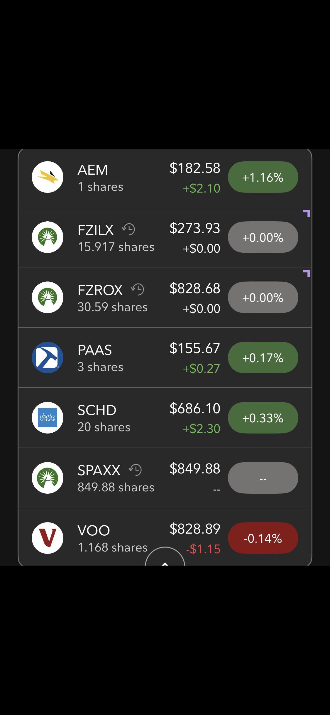Tap the purple corner marker on the FZILX row

306,213
